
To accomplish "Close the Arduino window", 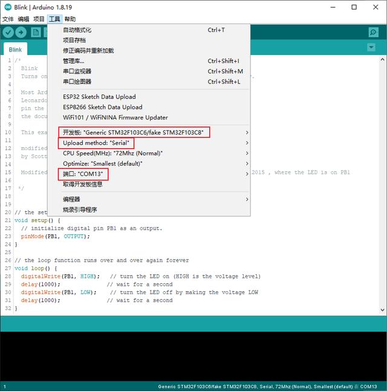I will [x=376, y=7].
